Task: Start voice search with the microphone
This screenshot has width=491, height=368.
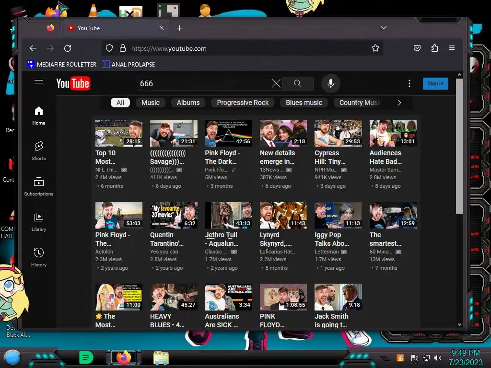Action: [331, 83]
